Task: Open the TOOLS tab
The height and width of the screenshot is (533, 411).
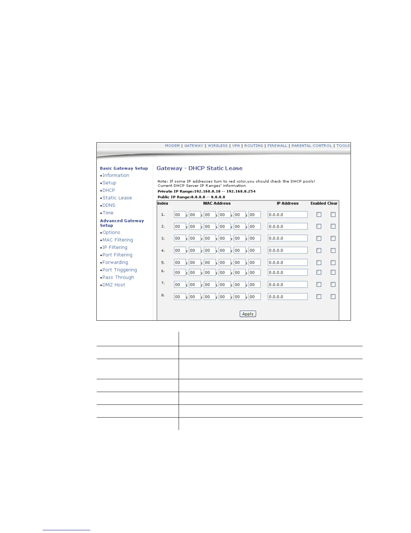Action: [343, 146]
